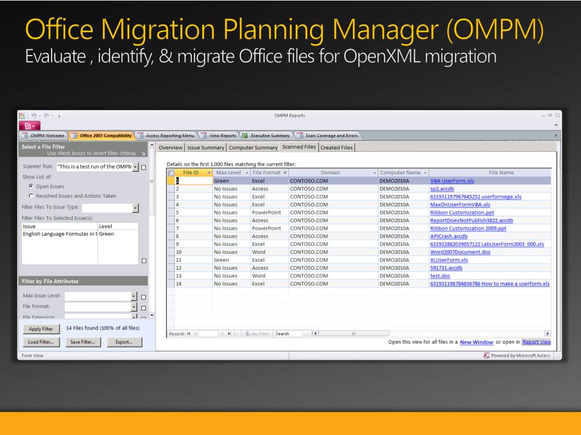Click filter pane vertical scrollbar thumb
Screen dimensions: 581x435
click(x=151, y=181)
